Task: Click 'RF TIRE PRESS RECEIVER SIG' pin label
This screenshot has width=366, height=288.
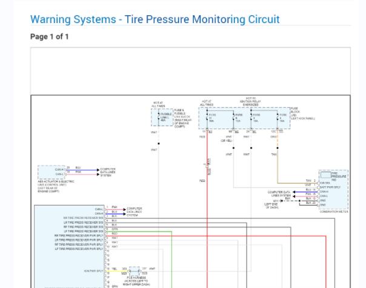Action: 84,227
